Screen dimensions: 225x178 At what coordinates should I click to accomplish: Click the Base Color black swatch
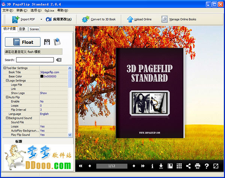[42, 76]
